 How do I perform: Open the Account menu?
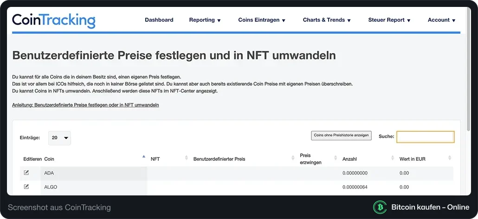pos(441,20)
